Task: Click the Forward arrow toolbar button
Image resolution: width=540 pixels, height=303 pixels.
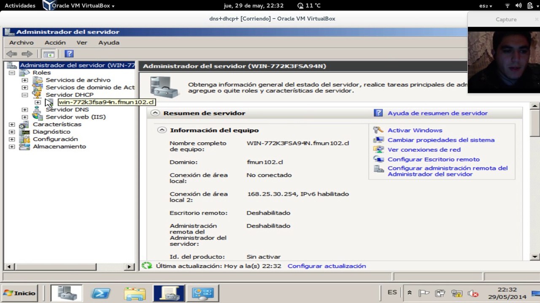Action: point(27,54)
